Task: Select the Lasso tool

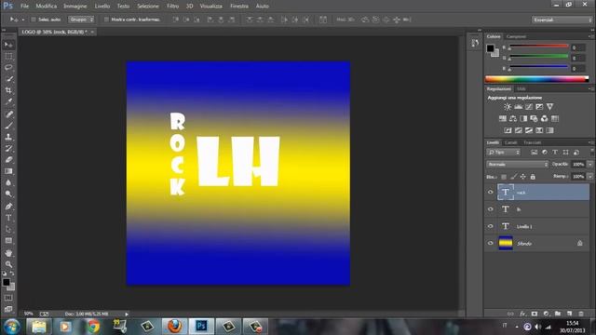Action: click(x=8, y=68)
